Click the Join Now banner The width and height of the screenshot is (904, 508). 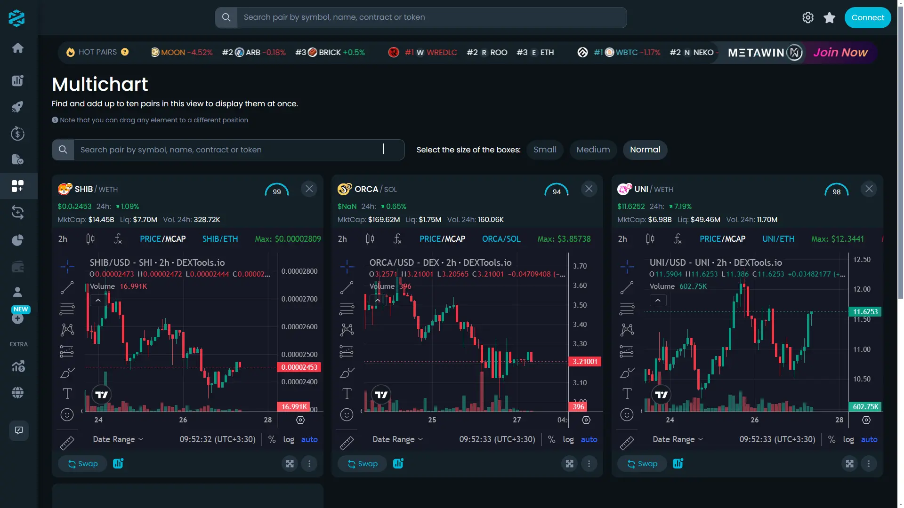pos(840,52)
